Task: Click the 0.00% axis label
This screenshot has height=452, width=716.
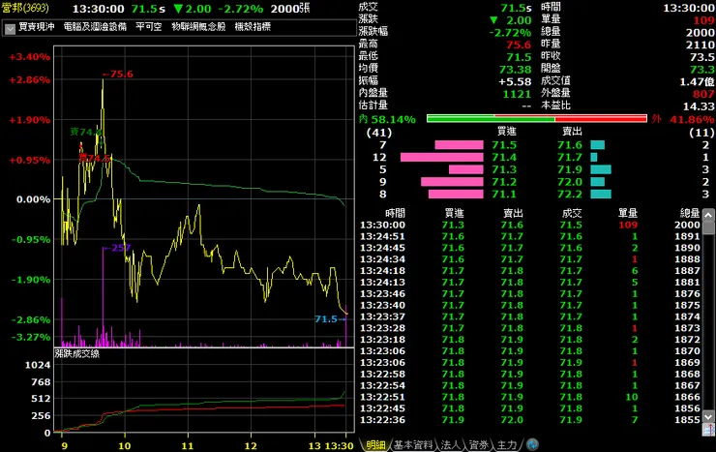Action: pos(33,199)
